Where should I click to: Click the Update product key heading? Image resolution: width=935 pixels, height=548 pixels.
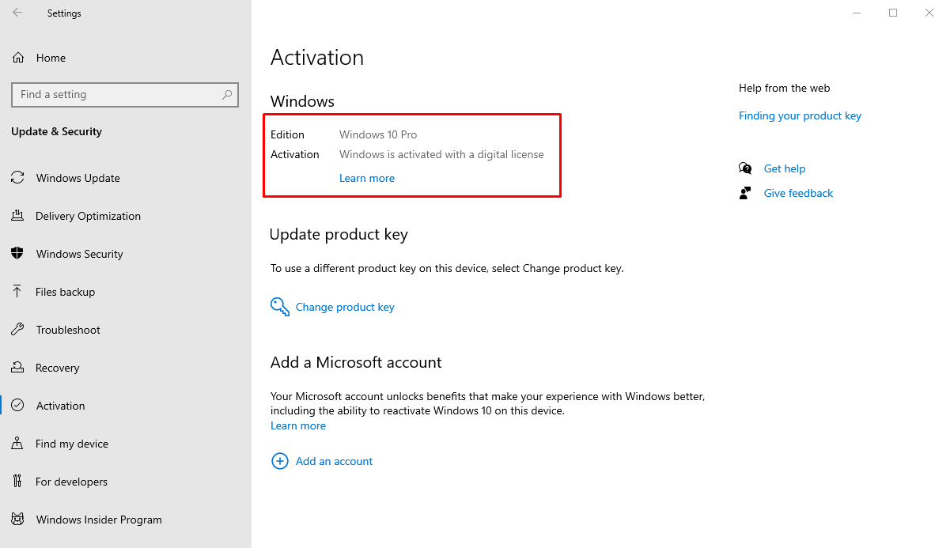point(339,234)
